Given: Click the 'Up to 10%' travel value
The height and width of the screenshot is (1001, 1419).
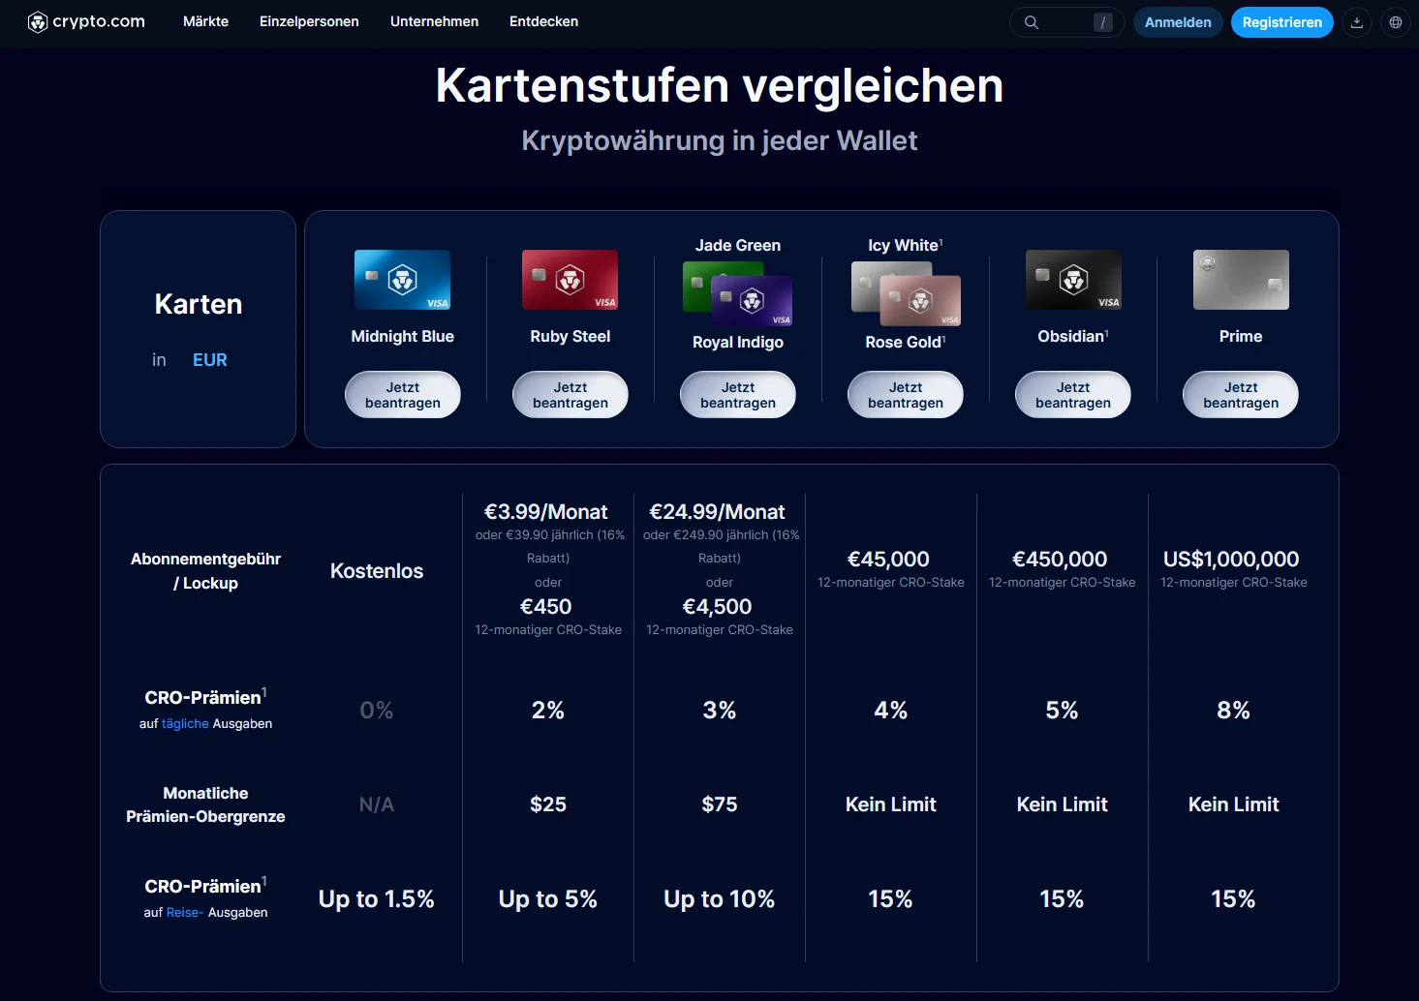Looking at the screenshot, I should pyautogui.click(x=720, y=899).
